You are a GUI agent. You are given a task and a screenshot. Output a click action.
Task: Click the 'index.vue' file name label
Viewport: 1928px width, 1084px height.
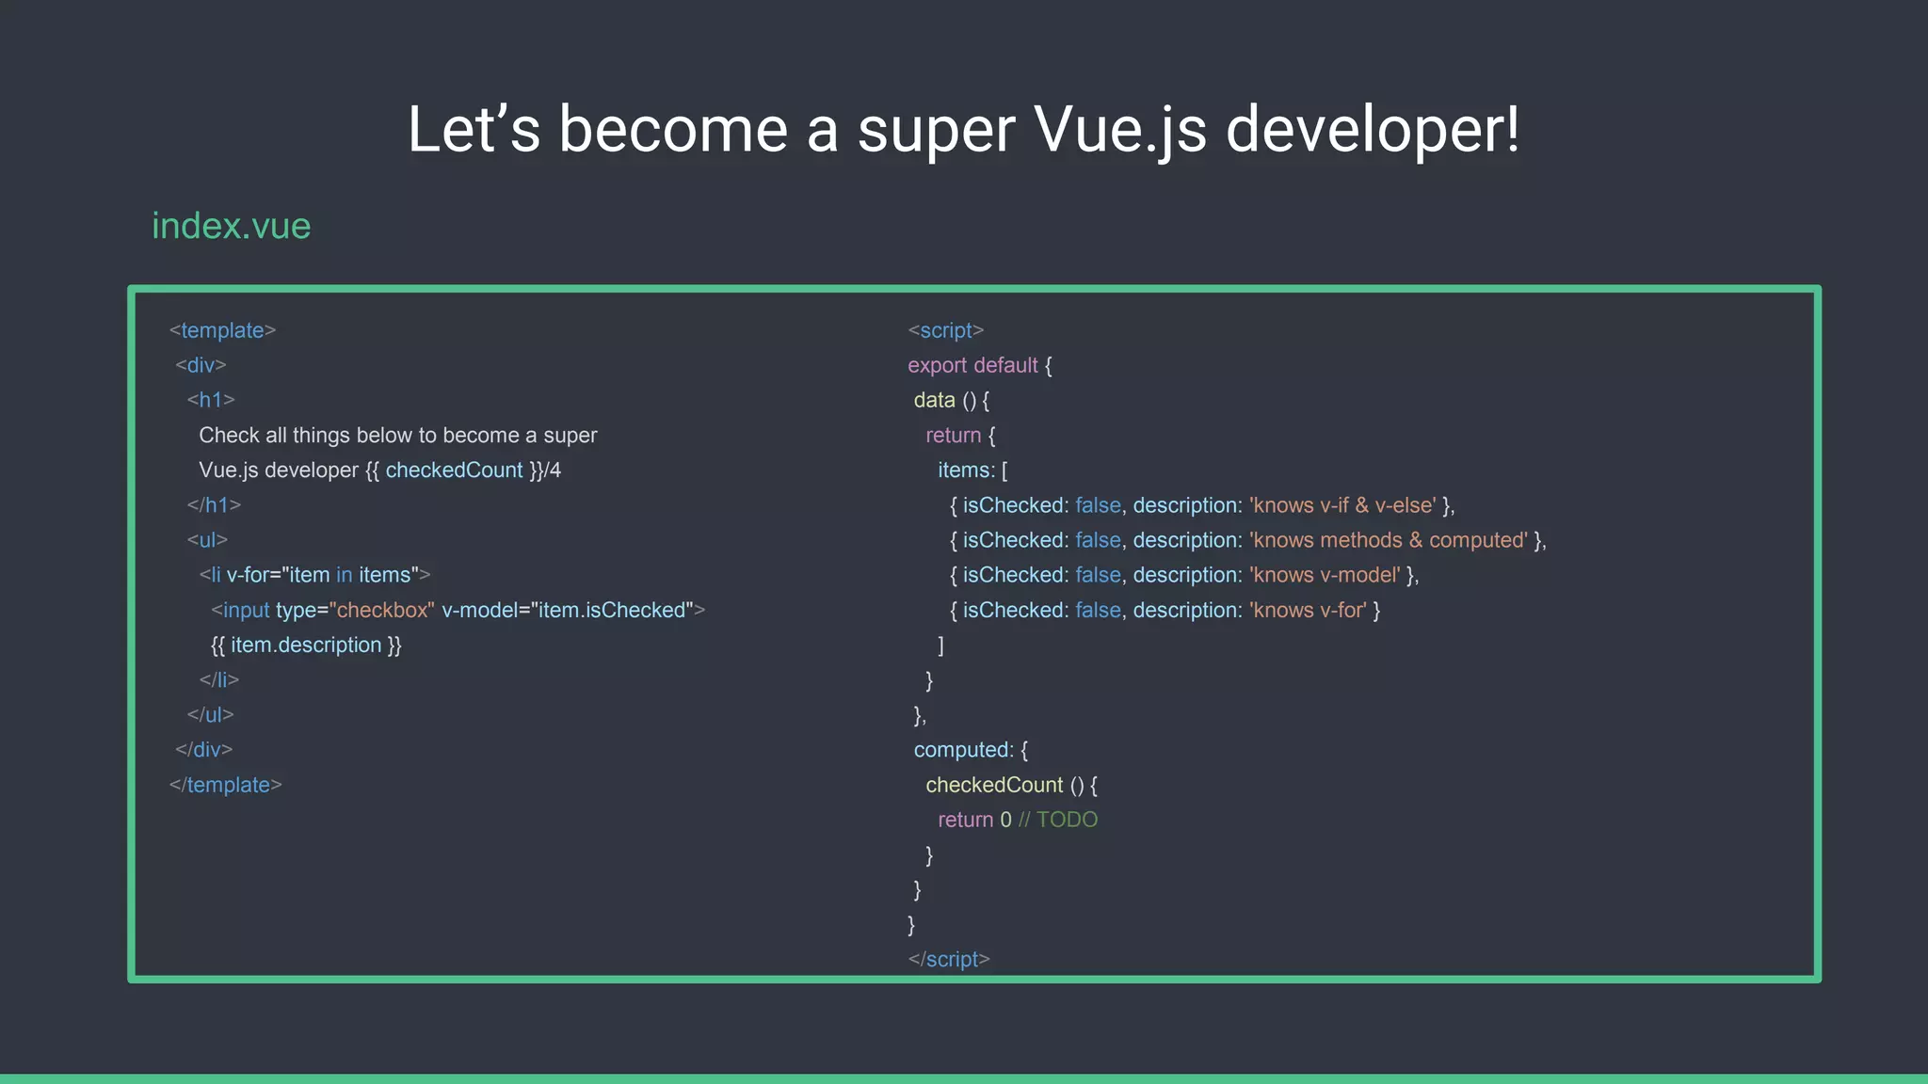point(232,226)
